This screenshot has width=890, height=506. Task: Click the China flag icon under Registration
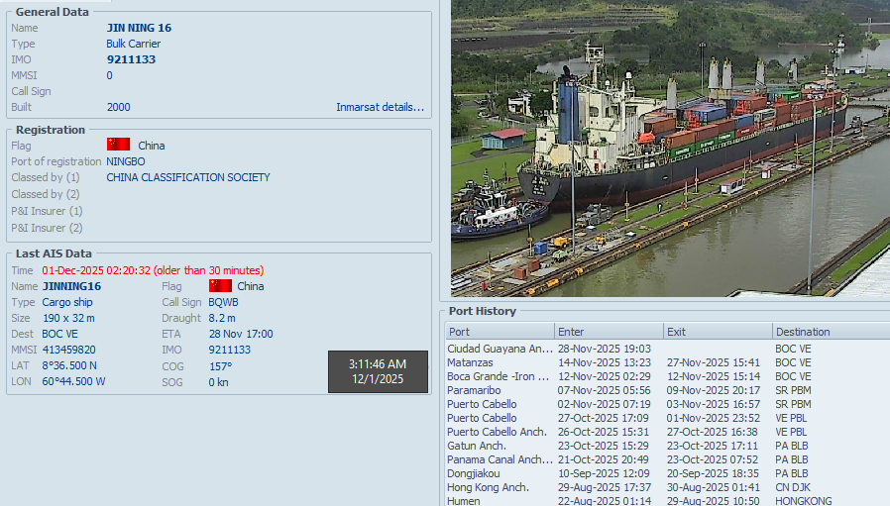pyautogui.click(x=118, y=145)
